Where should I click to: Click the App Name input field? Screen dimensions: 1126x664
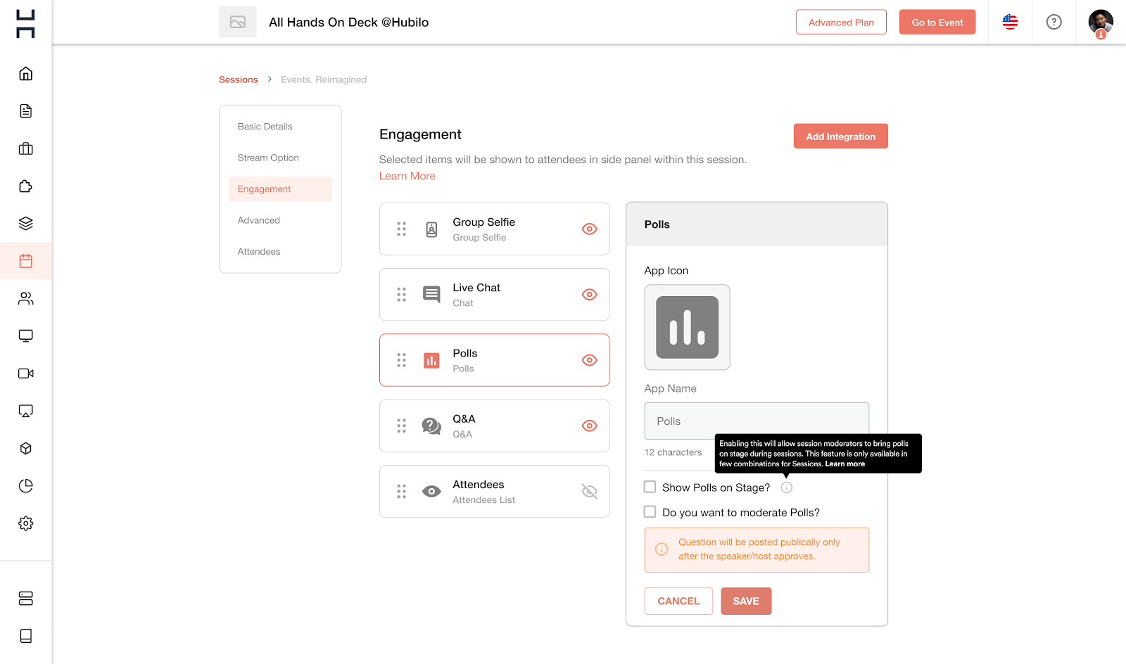(757, 421)
